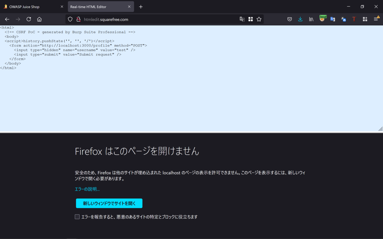The height and width of the screenshot is (239, 383).
Task: Click the "Submit request" input code line
Action: click(x=68, y=54)
